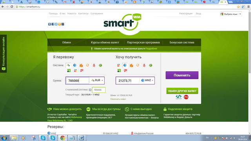Choose Alfa-Bank red A icon under 'Я перевожу'

click(x=94, y=65)
